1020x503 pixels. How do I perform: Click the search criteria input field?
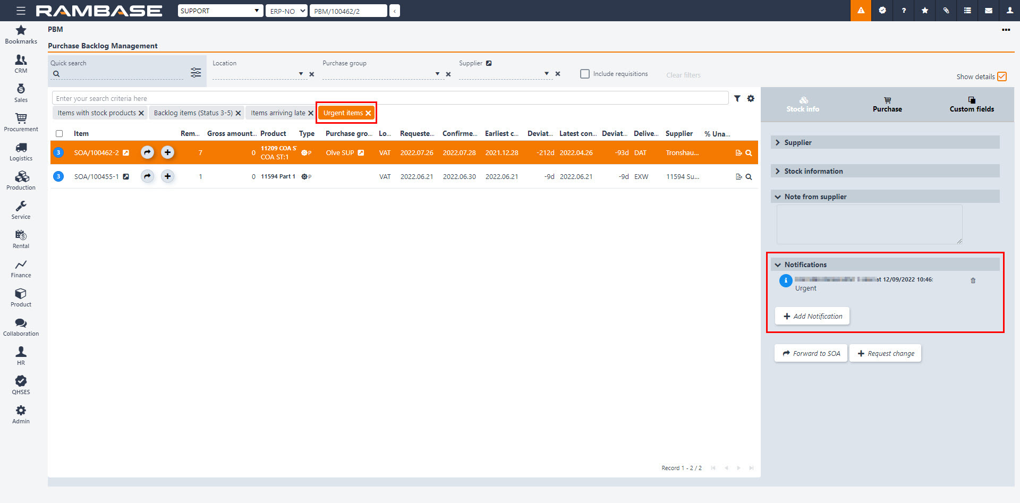pyautogui.click(x=390, y=98)
